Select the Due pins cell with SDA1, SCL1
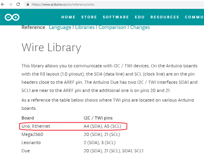The height and width of the screenshot is (154, 204). [x=113, y=151]
